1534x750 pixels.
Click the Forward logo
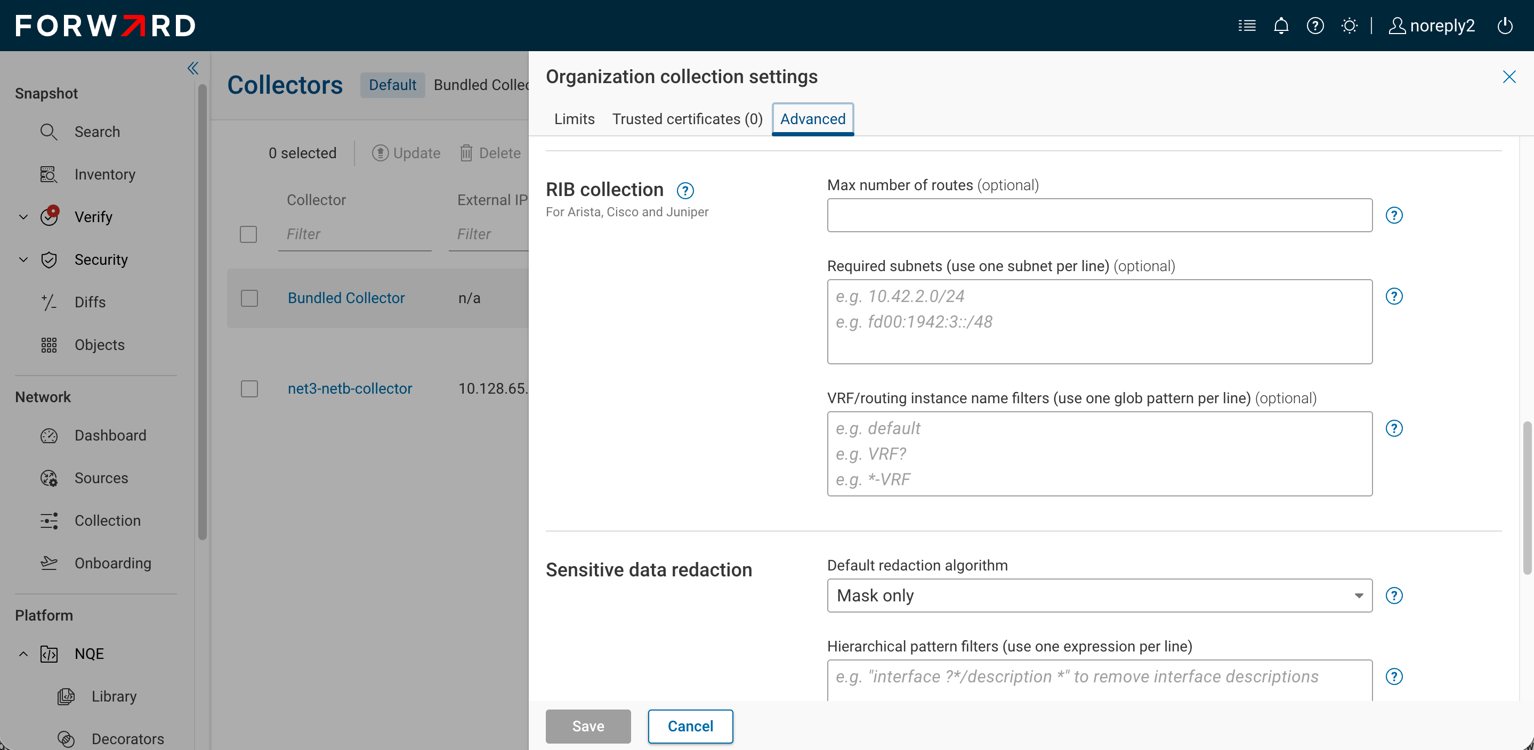105,26
